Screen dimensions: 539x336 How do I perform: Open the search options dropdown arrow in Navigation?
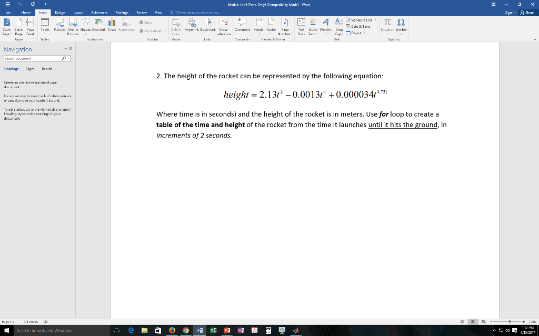(68, 59)
